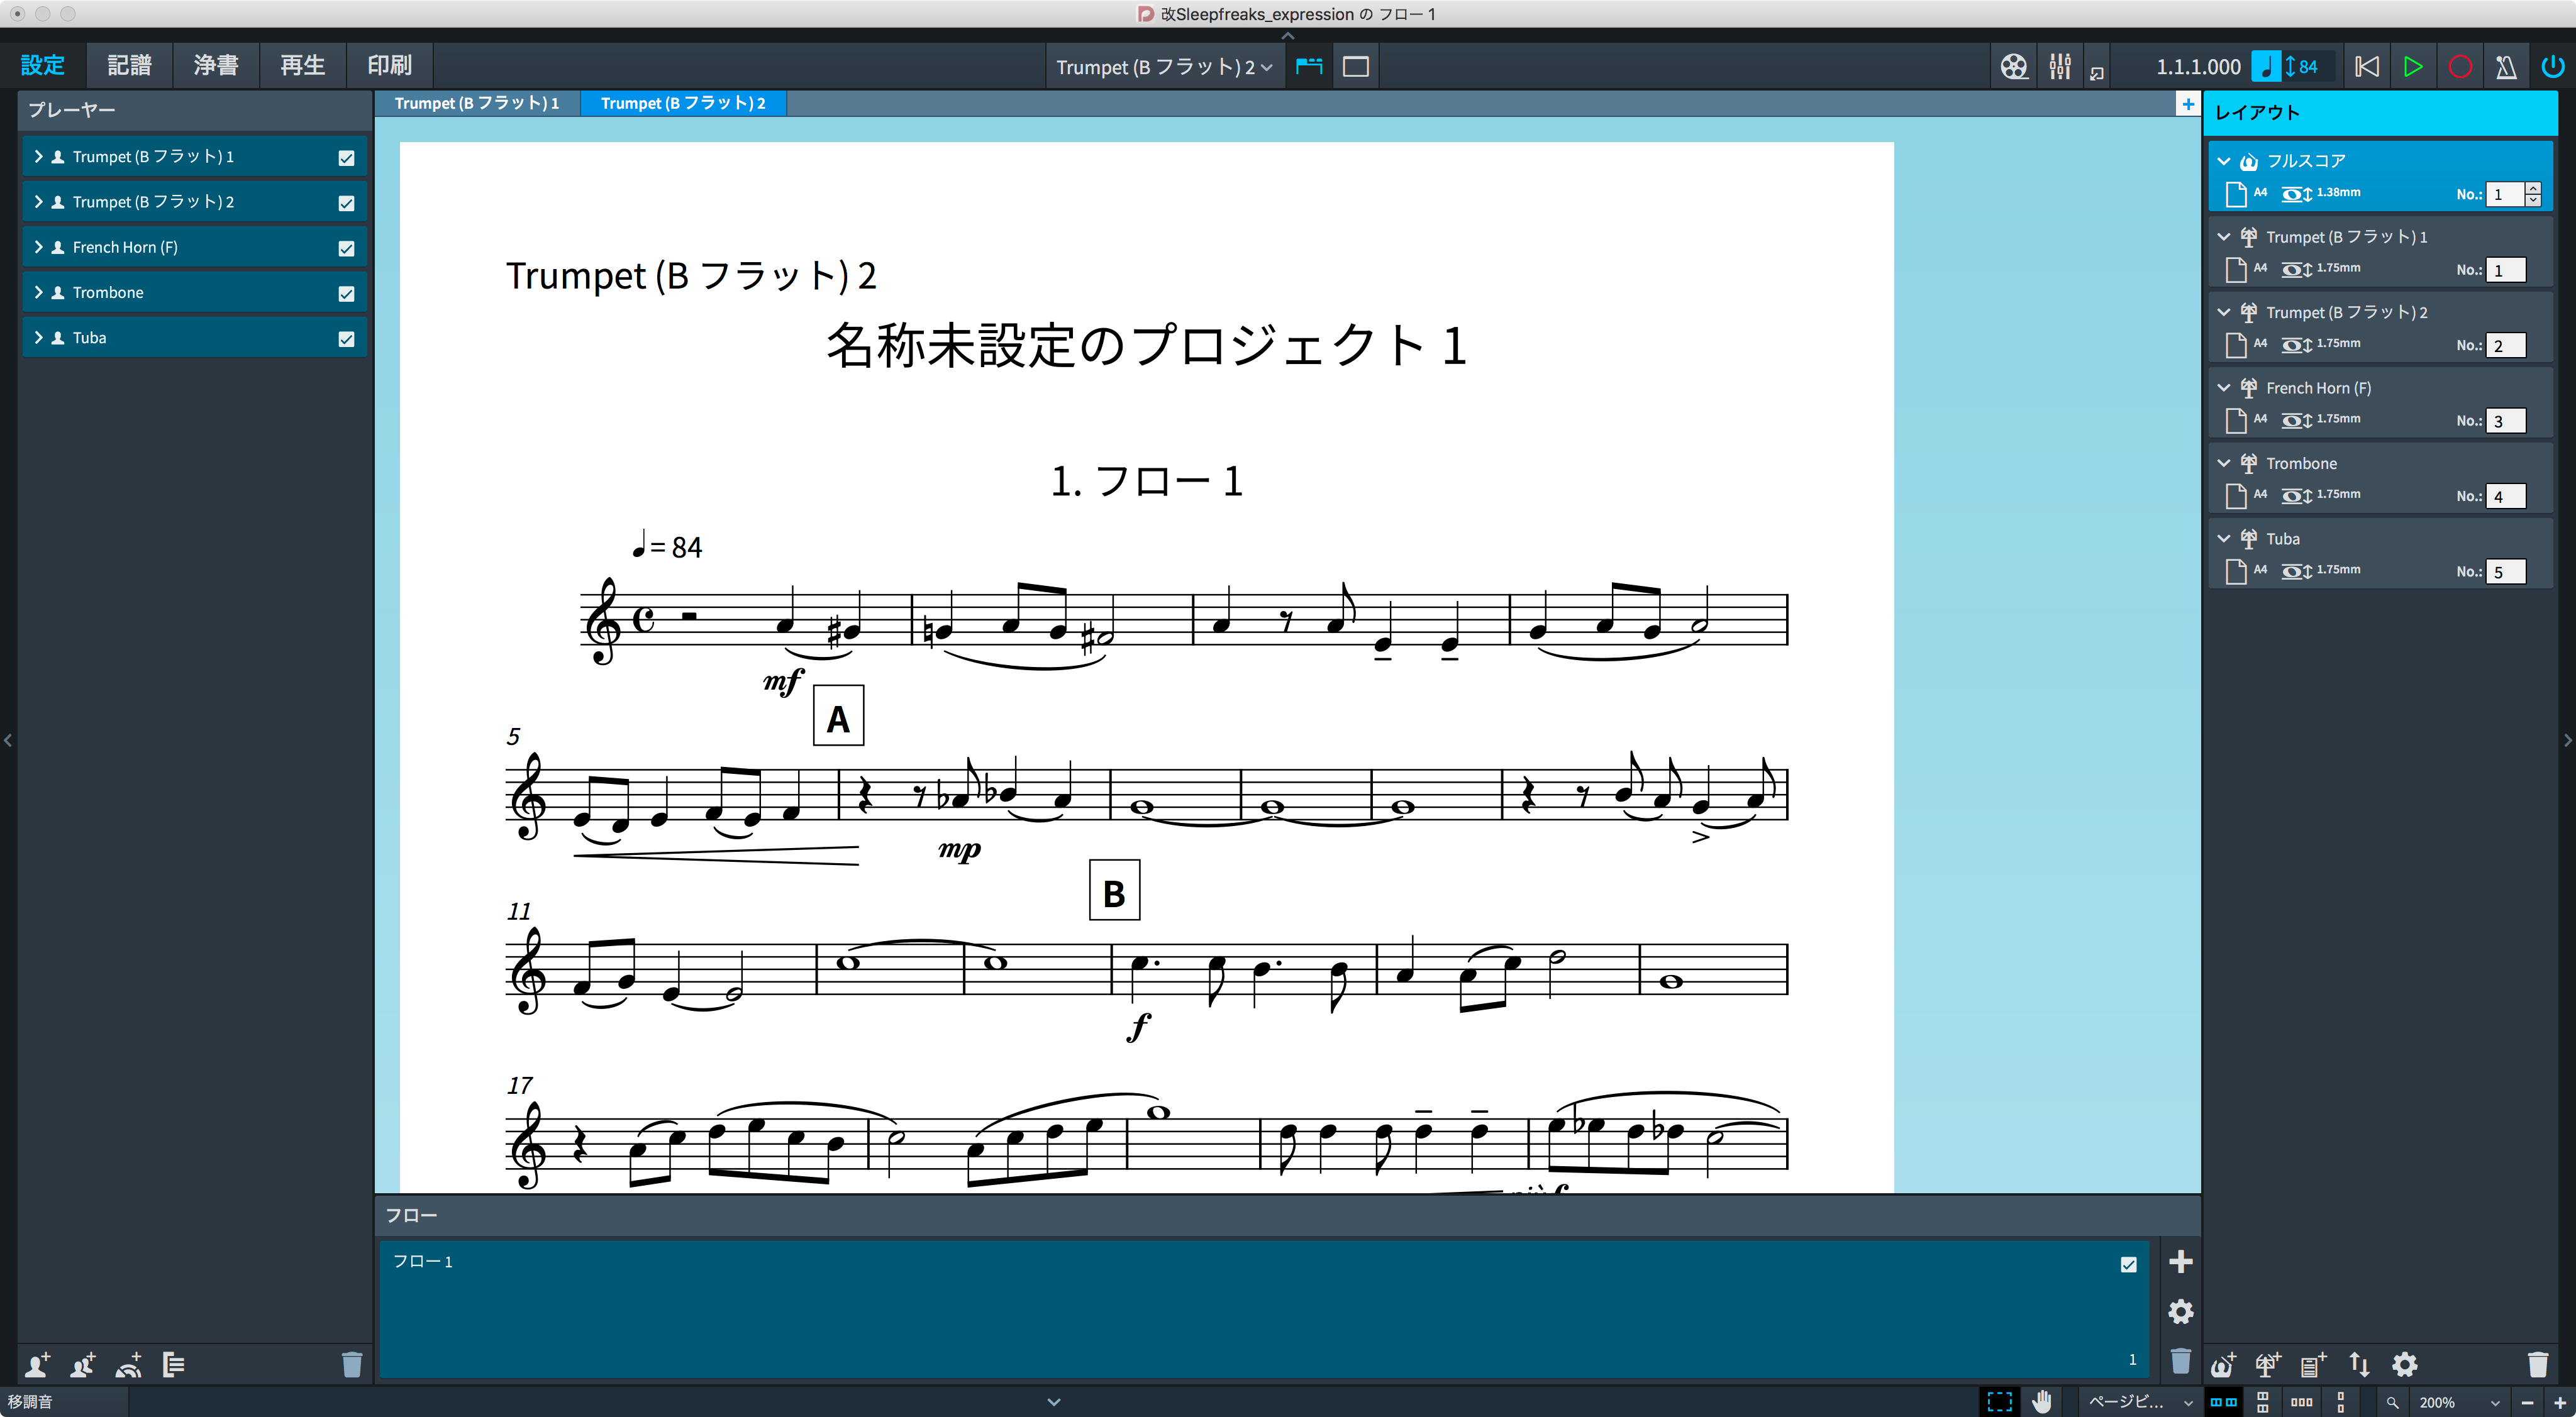Click the Tuba layout number field
This screenshot has width=2576, height=1417.
tap(2506, 571)
